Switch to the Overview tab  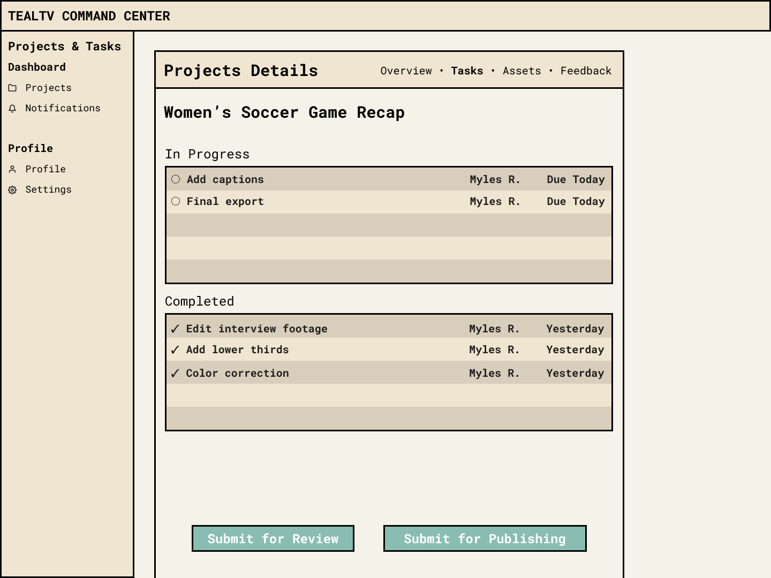coord(406,71)
